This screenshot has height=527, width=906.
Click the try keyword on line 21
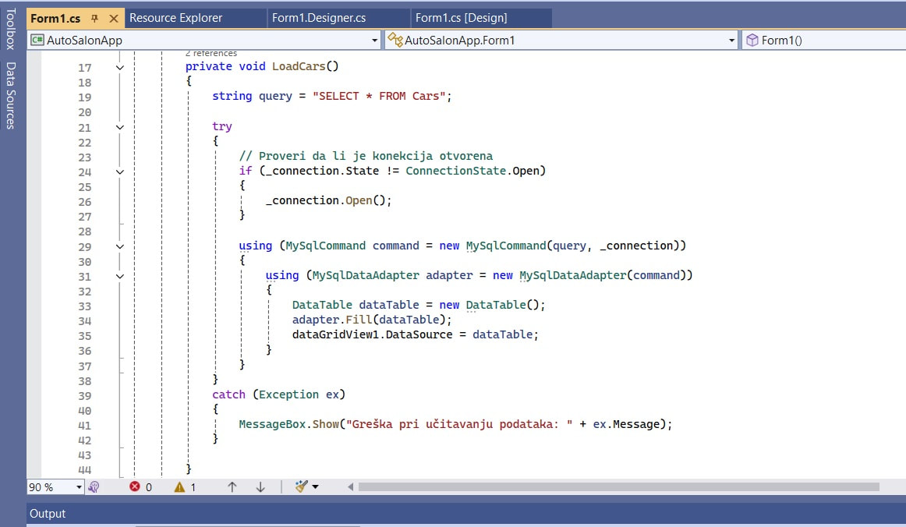click(222, 126)
